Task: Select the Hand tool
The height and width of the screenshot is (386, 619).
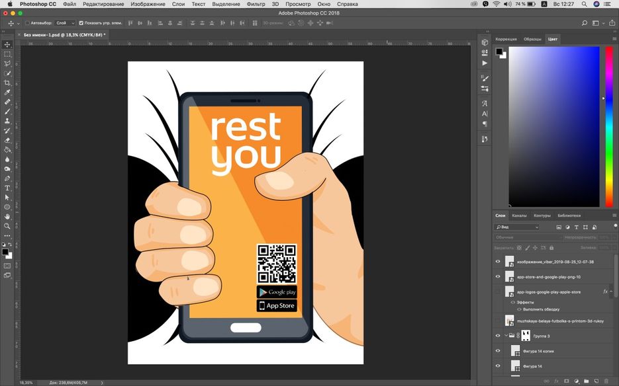Action: (x=7, y=216)
